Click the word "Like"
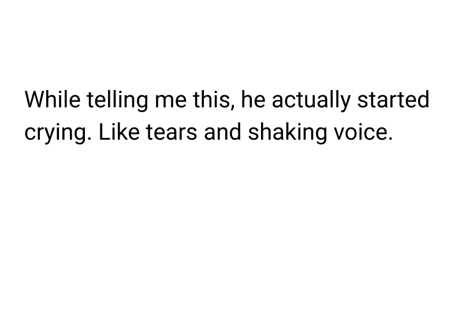The image size is (462, 329). [119, 132]
